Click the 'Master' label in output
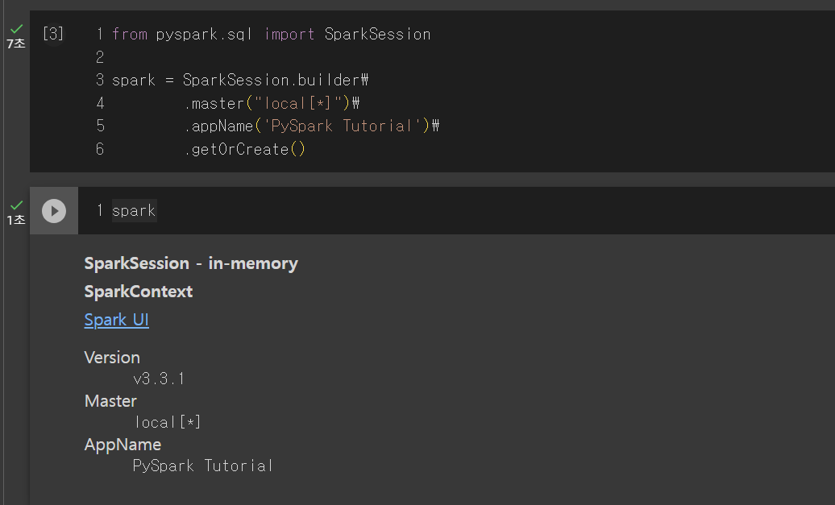The height and width of the screenshot is (505, 835). (110, 401)
